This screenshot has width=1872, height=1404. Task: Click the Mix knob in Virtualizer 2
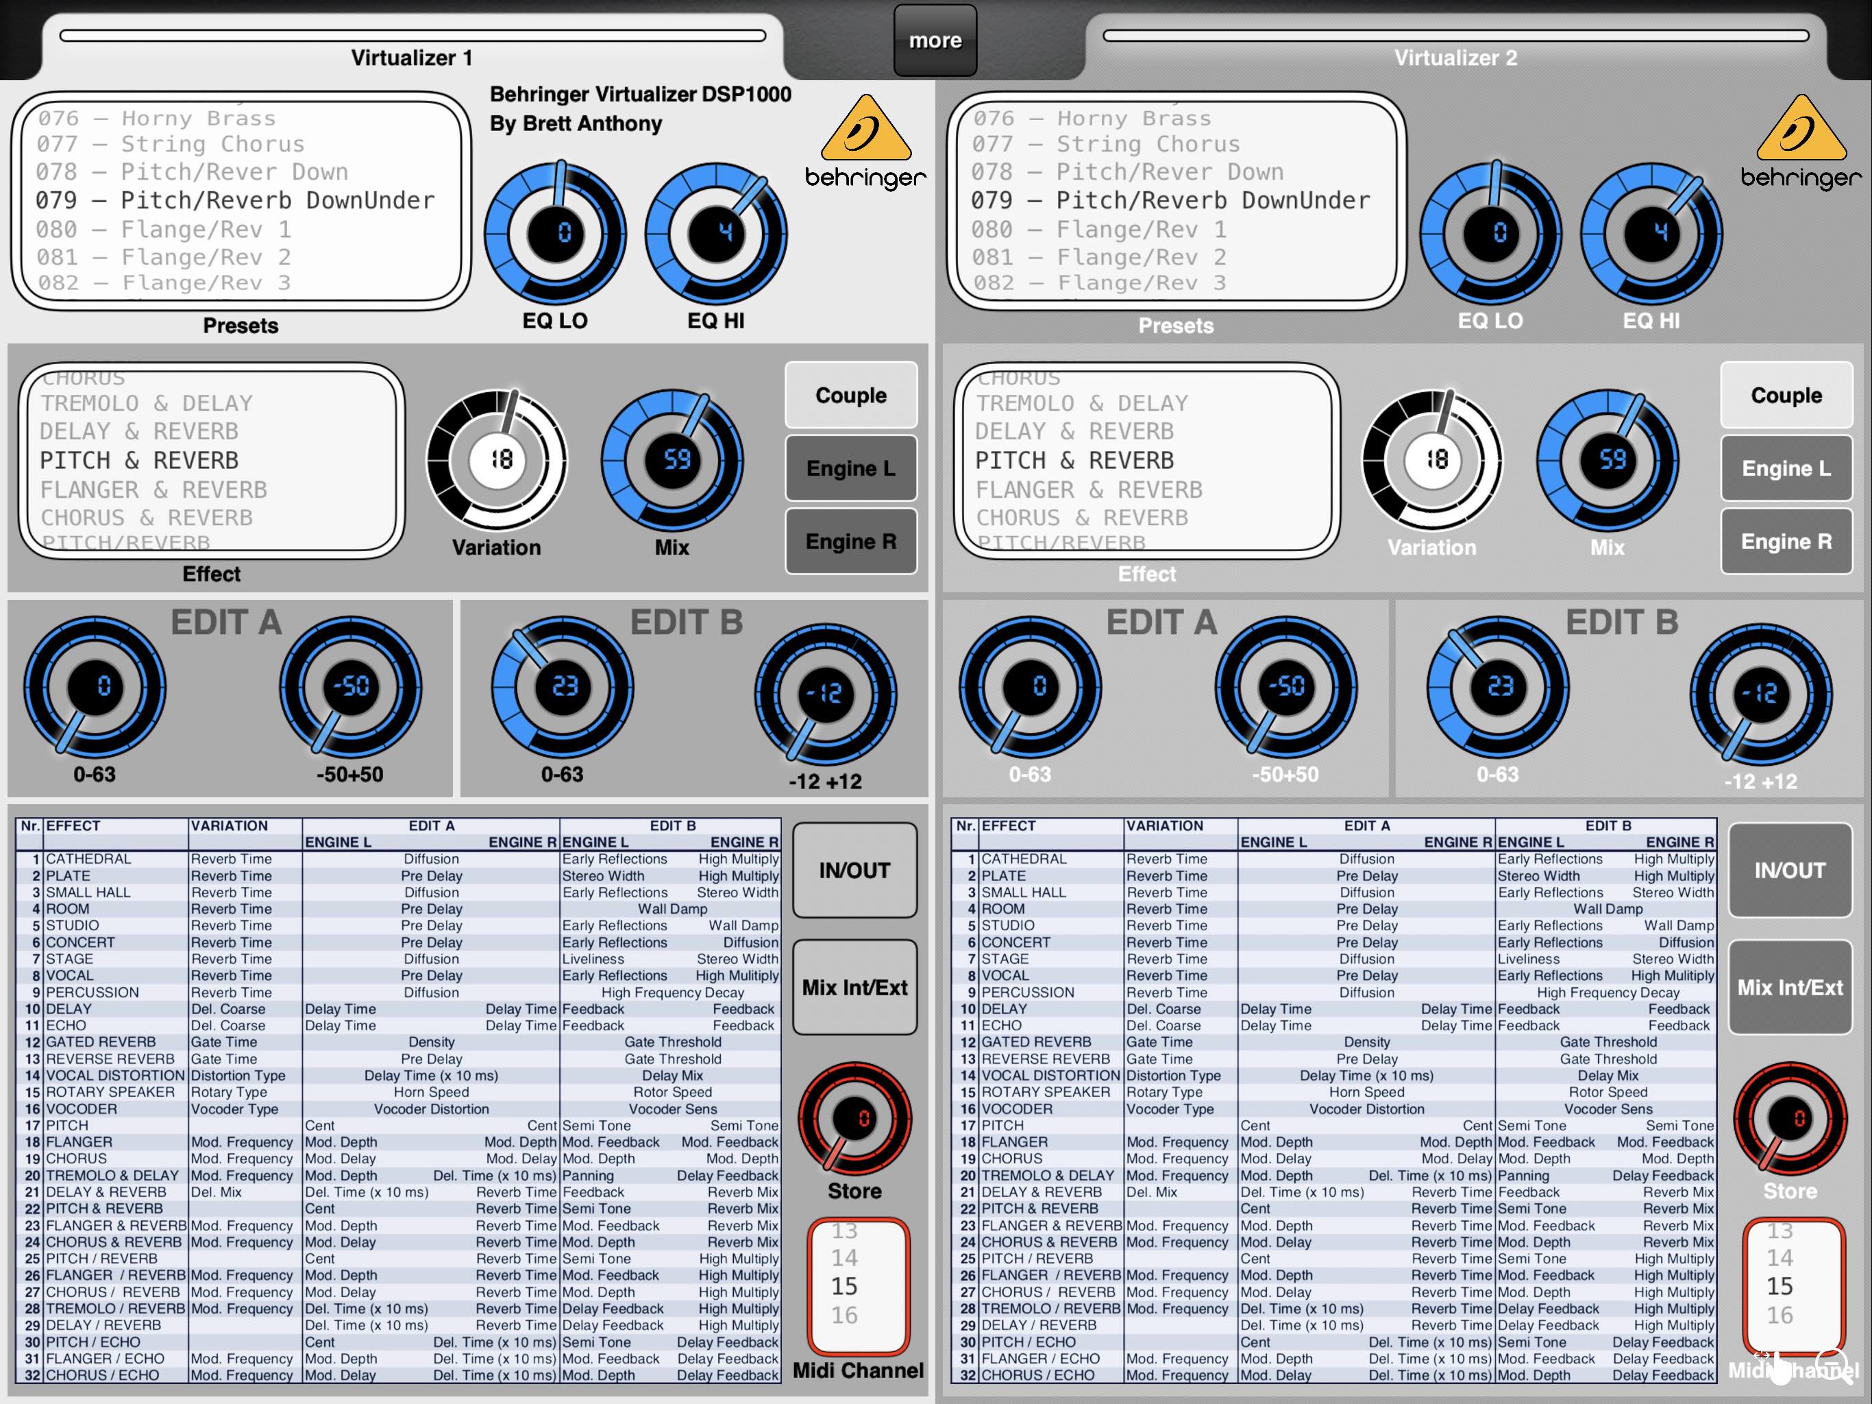(x=1608, y=460)
